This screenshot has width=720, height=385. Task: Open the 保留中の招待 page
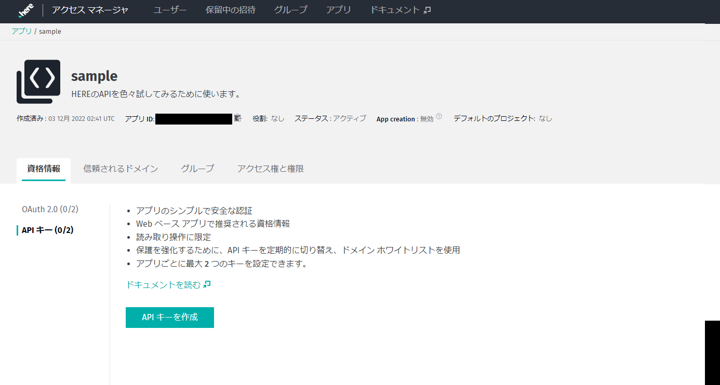231,9
